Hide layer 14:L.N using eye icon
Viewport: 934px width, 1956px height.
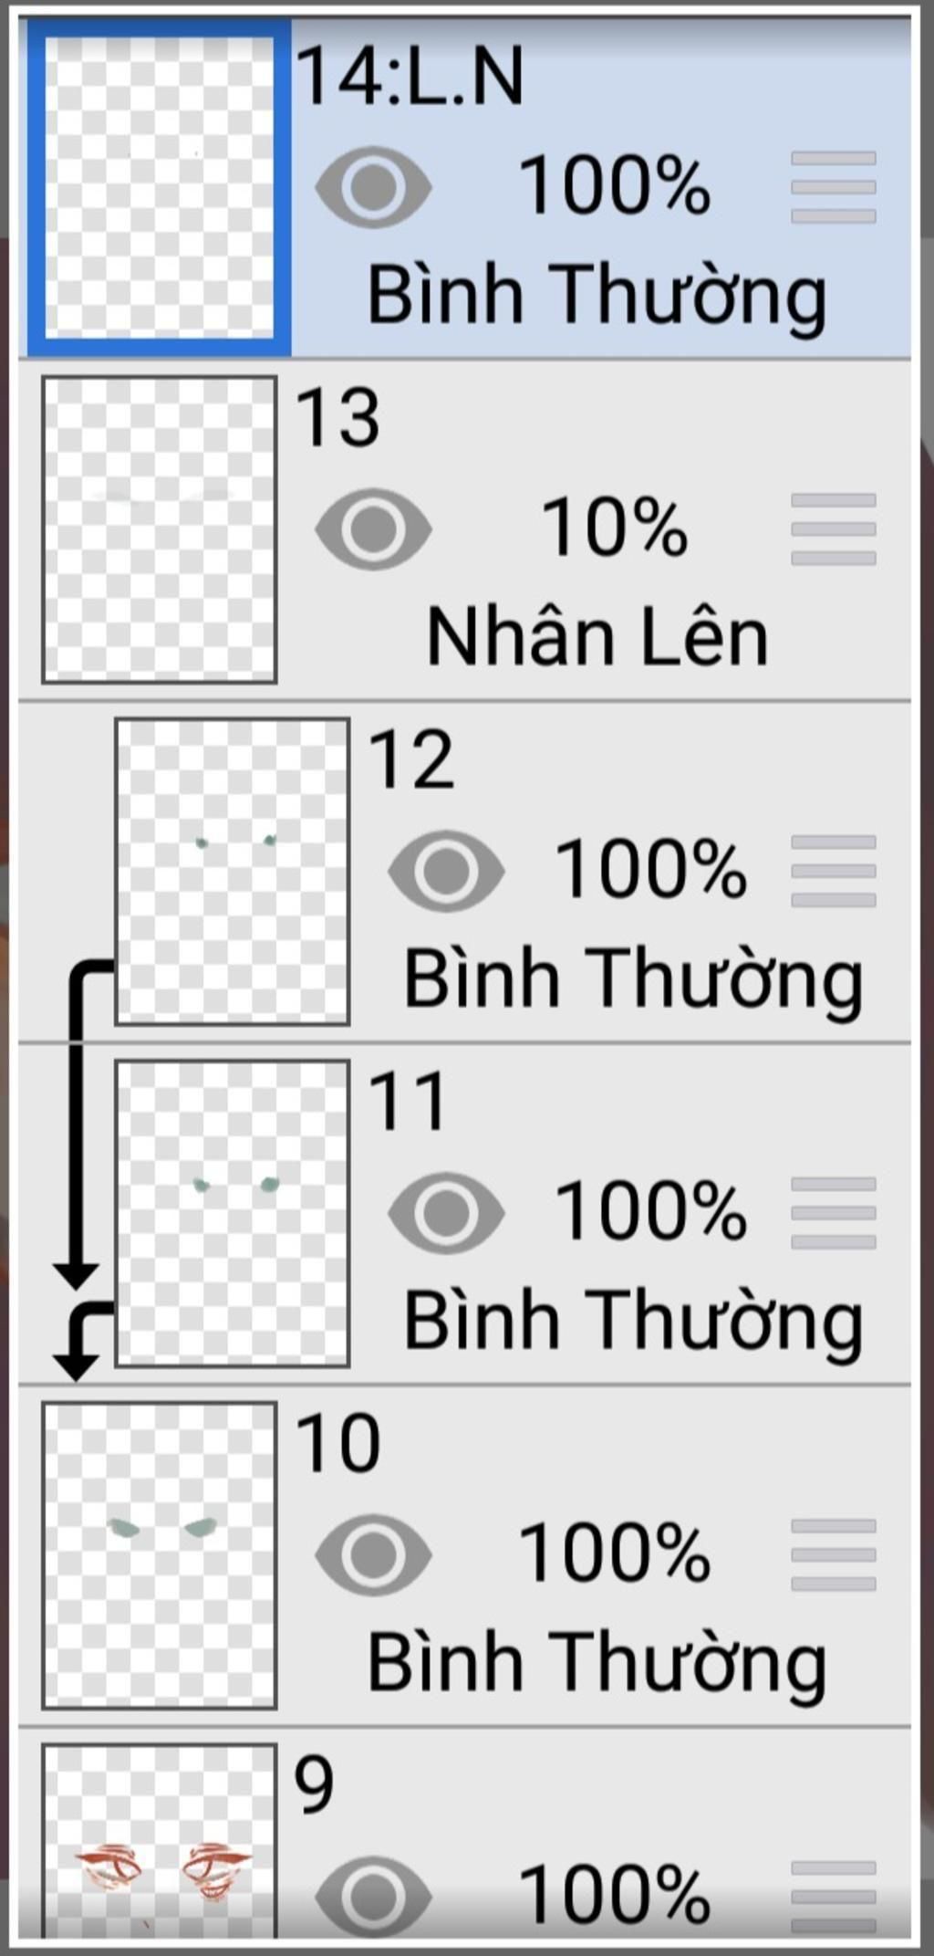[x=373, y=187]
